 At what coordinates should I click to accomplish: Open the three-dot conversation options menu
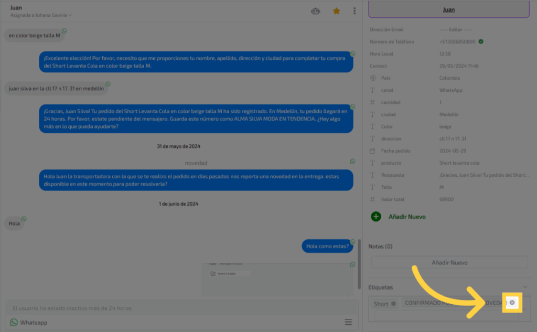355,10
